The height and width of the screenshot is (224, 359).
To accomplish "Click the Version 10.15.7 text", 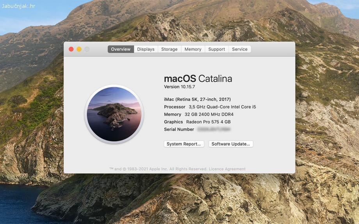I will 179,86.
